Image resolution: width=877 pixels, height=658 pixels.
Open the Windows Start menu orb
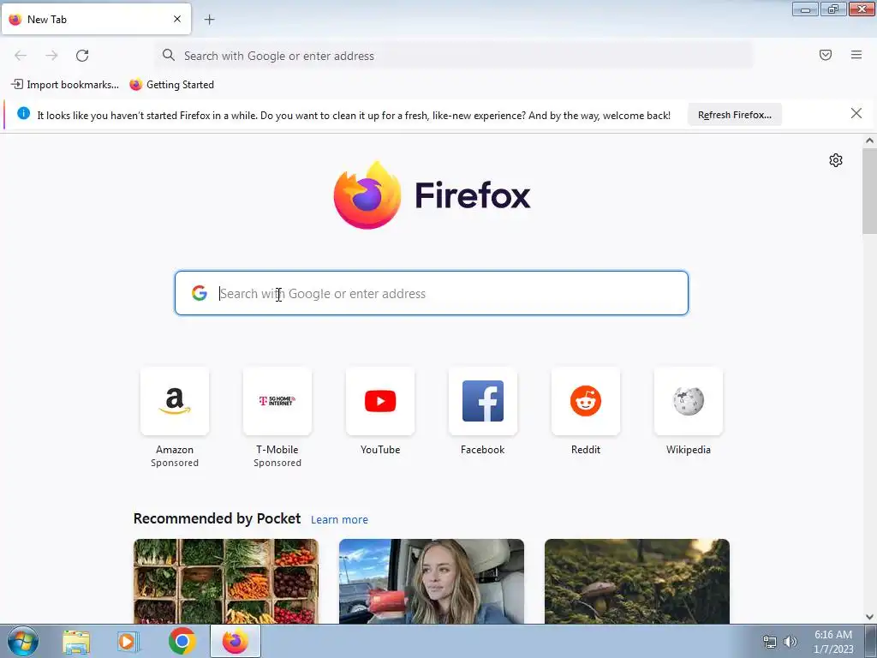click(x=22, y=641)
